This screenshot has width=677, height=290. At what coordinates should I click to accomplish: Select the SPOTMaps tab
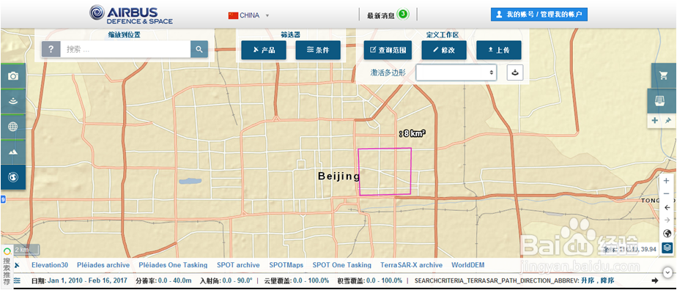coord(286,265)
